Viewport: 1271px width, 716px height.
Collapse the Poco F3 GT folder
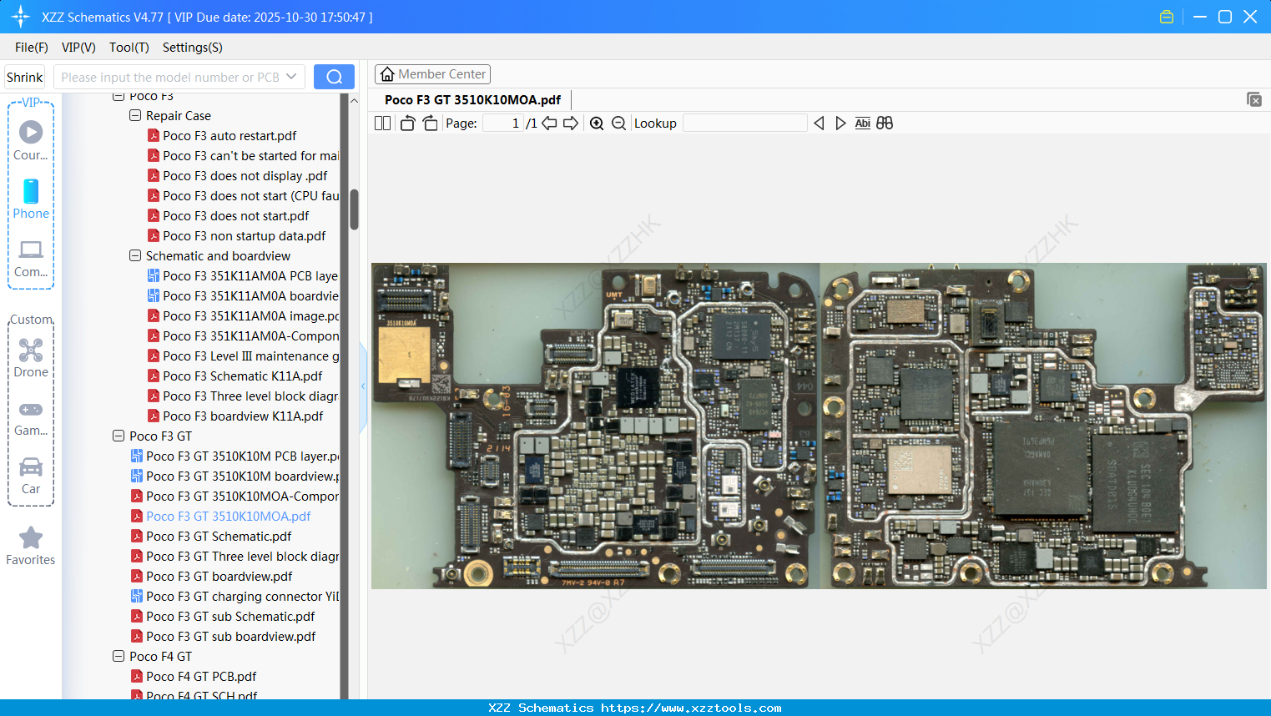click(119, 436)
